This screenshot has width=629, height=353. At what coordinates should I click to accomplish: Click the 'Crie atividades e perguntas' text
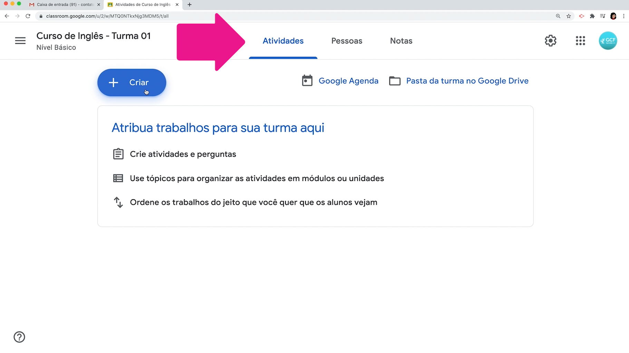pos(183,154)
